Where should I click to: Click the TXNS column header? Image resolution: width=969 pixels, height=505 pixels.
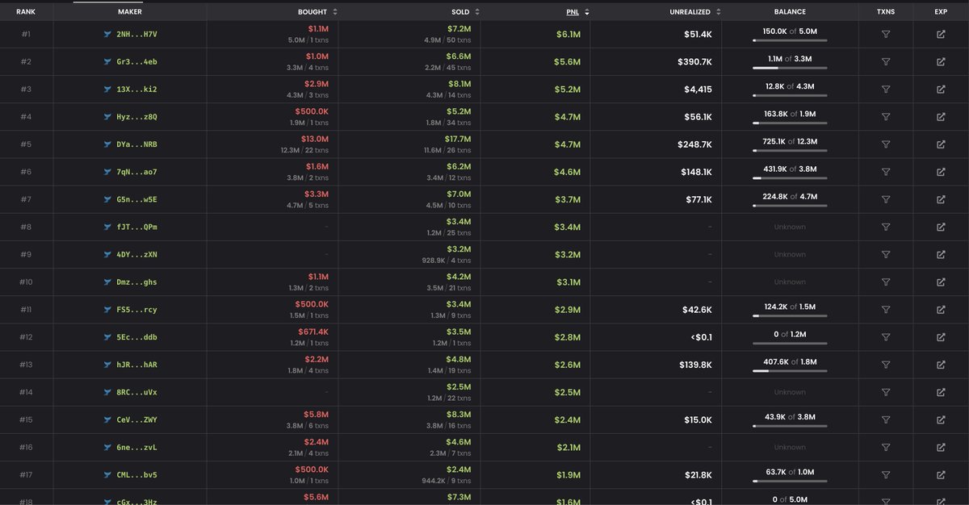coord(886,12)
